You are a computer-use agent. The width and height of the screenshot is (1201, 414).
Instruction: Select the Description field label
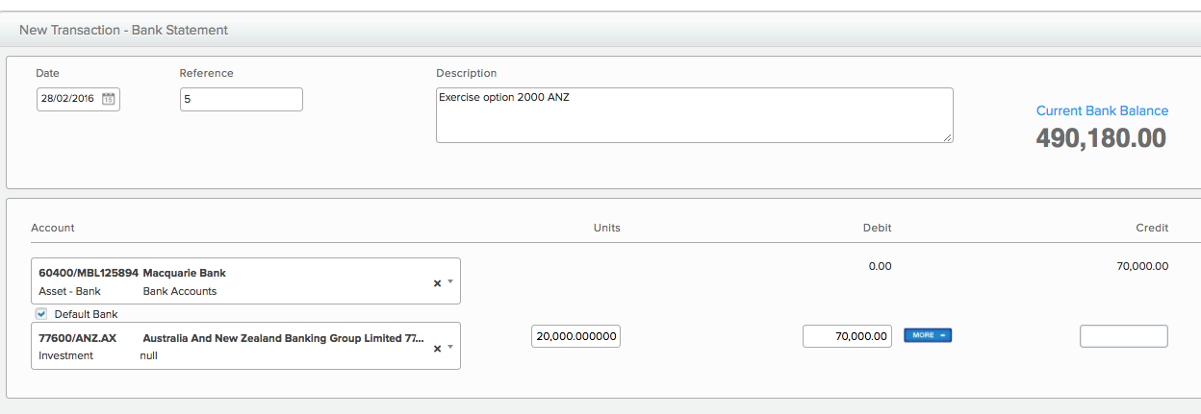[x=467, y=73]
